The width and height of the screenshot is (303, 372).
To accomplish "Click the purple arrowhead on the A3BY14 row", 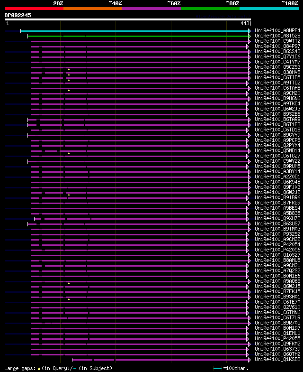I will (x=250, y=172).
